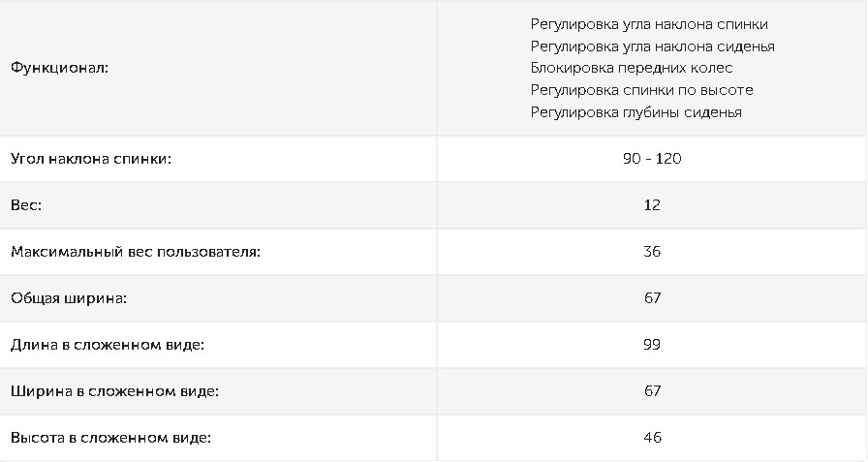Click the 'Высота в сложенном виде:' label
Screen dimensions: 868x462
pyautogui.click(x=110, y=438)
